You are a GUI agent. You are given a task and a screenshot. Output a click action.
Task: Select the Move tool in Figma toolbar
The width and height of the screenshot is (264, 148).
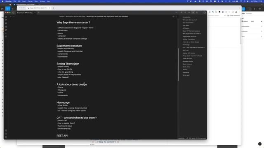point(7,9)
